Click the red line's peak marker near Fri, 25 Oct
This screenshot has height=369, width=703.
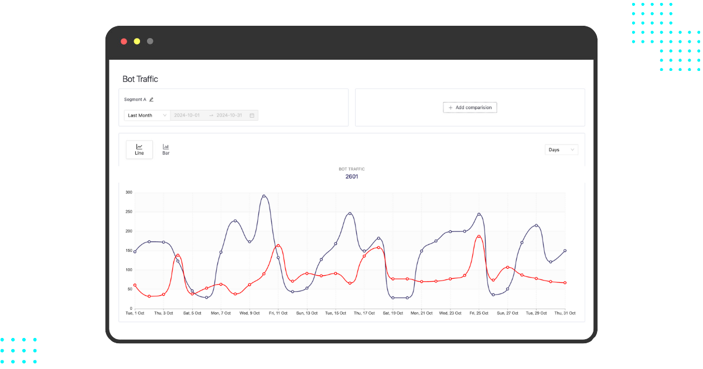point(479,237)
